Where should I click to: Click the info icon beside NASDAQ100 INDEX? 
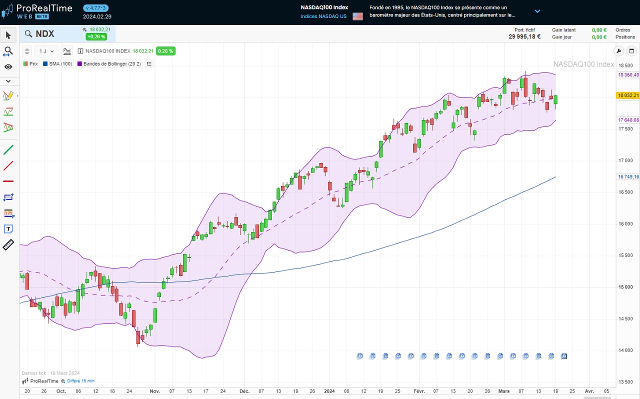[x=80, y=51]
